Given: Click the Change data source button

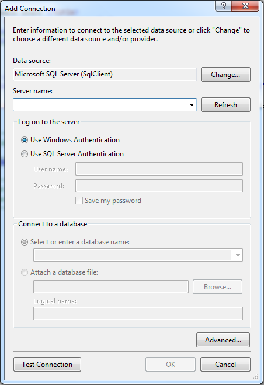Looking at the screenshot, I should (225, 75).
